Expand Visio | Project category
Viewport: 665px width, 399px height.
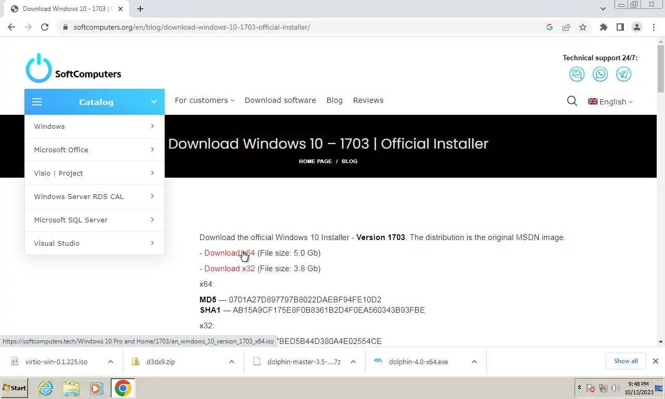click(x=95, y=173)
